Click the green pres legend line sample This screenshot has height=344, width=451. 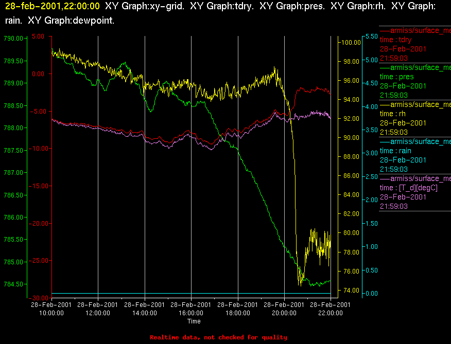pyautogui.click(x=385, y=67)
